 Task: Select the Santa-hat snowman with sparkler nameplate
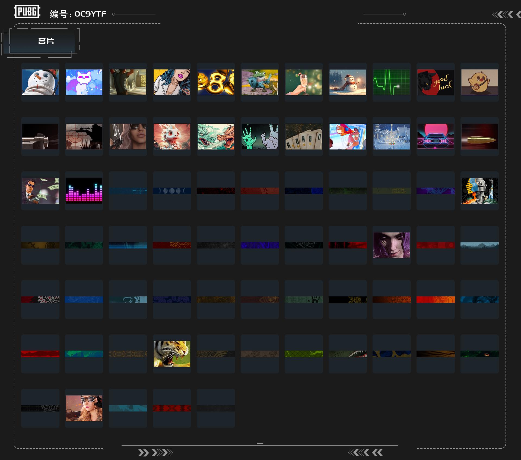click(348, 82)
